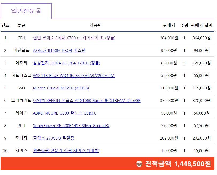The height and width of the screenshot is (175, 217).
Task: Open the ASRock B150M PRO4 에즈윈 link
Action: tap(59, 50)
